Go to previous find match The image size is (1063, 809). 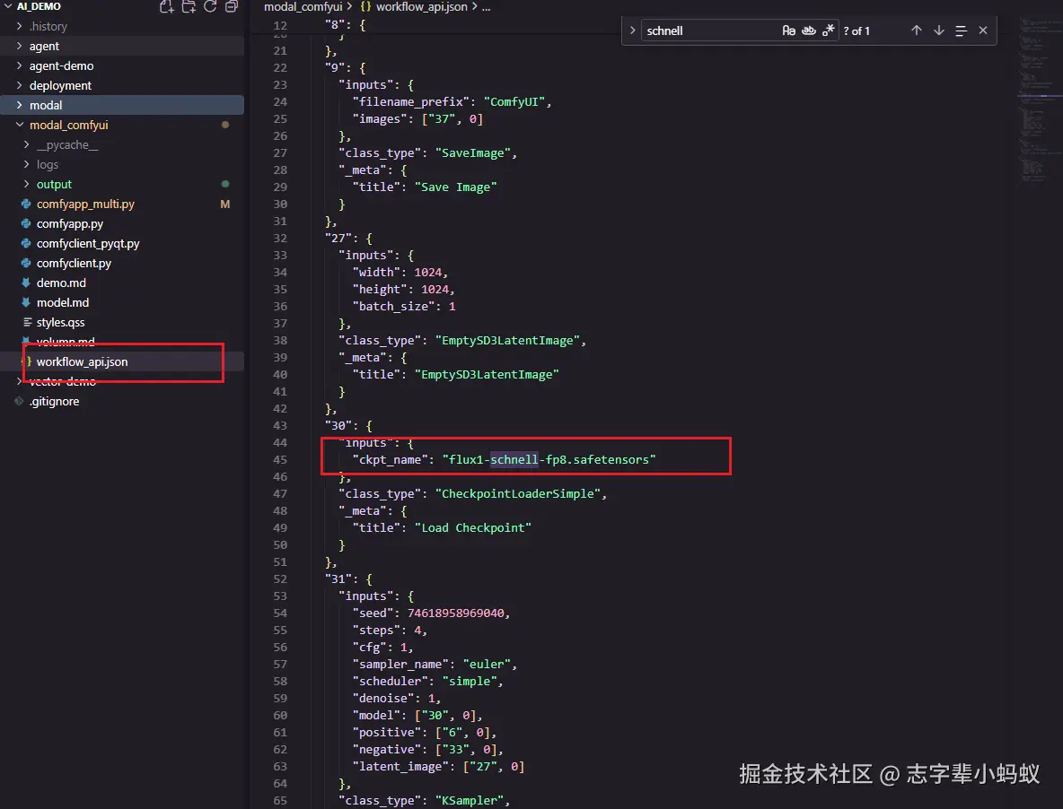pyautogui.click(x=917, y=30)
